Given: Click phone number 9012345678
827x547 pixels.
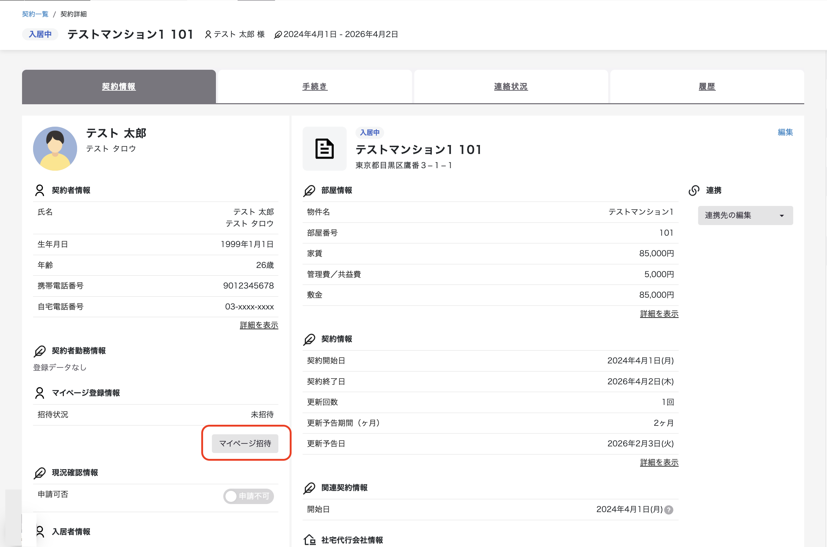Looking at the screenshot, I should pos(249,286).
